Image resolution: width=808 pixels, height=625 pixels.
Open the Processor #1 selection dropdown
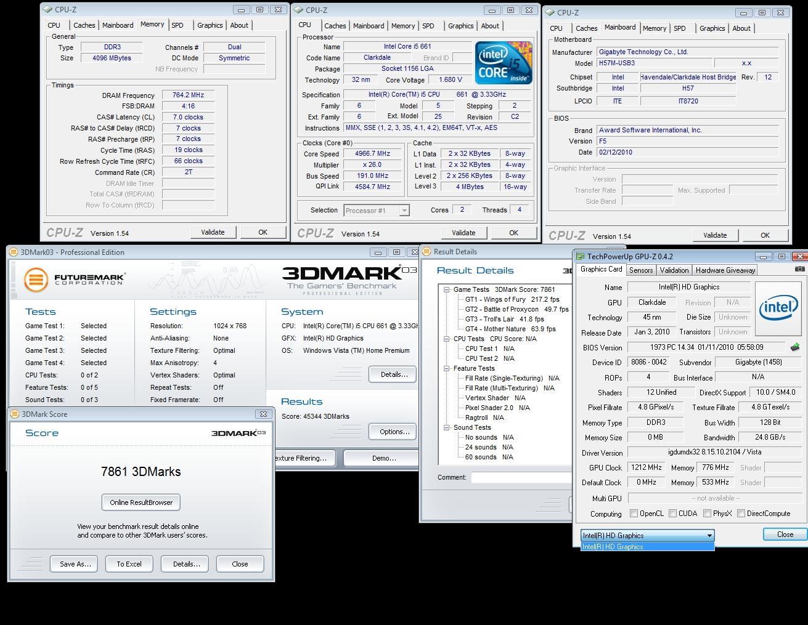(x=376, y=211)
